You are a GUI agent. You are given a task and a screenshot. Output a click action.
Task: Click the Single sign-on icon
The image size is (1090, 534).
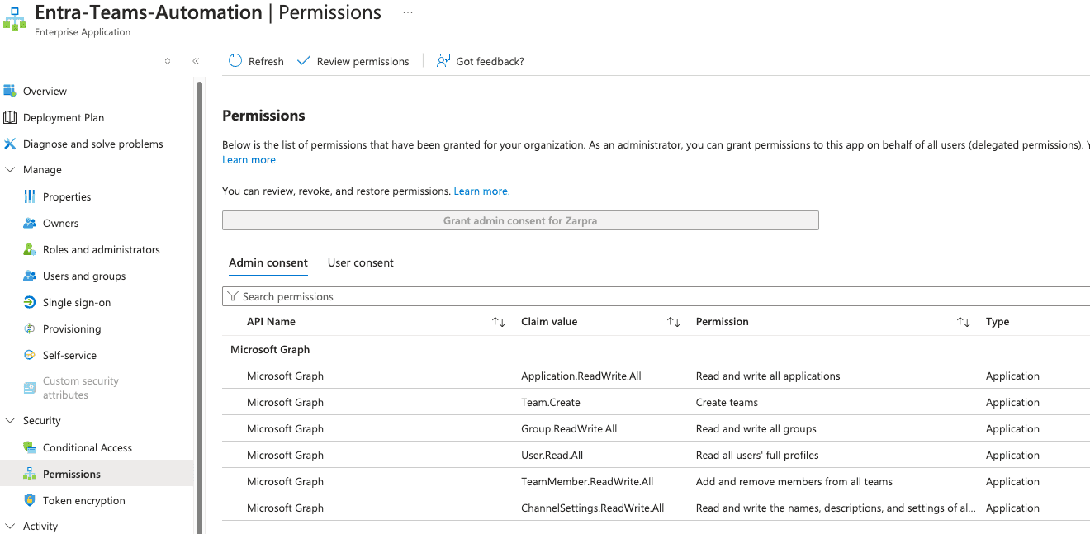pos(30,302)
